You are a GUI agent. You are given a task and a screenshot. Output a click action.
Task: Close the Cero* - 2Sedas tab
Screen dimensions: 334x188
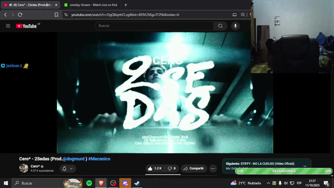[56, 5]
